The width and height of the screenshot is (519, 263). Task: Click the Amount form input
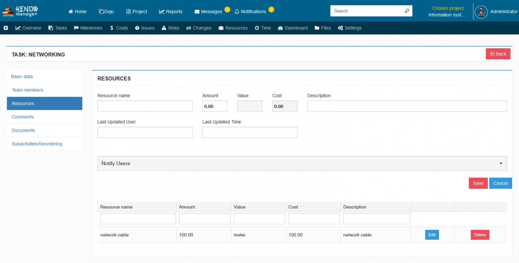coord(215,106)
